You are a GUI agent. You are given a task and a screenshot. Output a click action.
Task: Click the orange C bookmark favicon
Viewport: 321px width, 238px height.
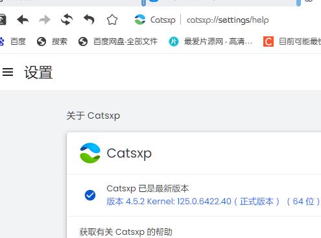click(x=268, y=42)
